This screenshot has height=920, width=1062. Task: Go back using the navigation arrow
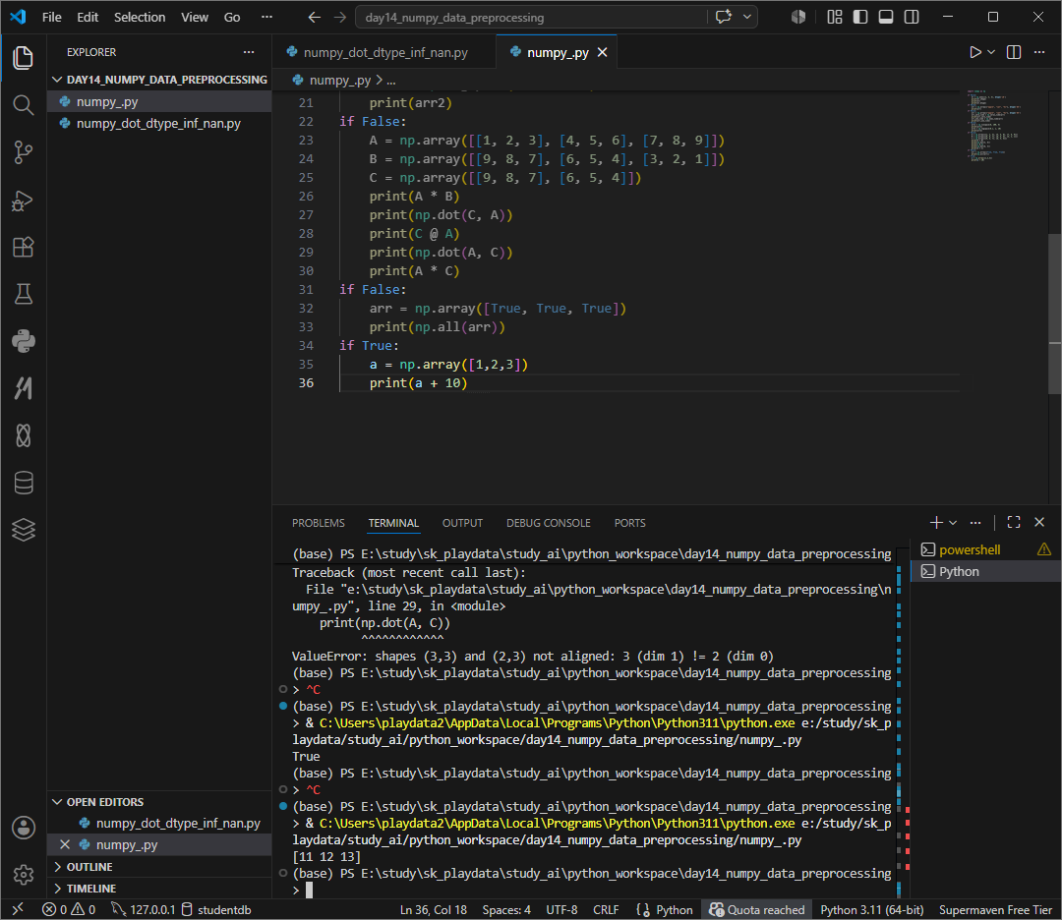point(314,17)
